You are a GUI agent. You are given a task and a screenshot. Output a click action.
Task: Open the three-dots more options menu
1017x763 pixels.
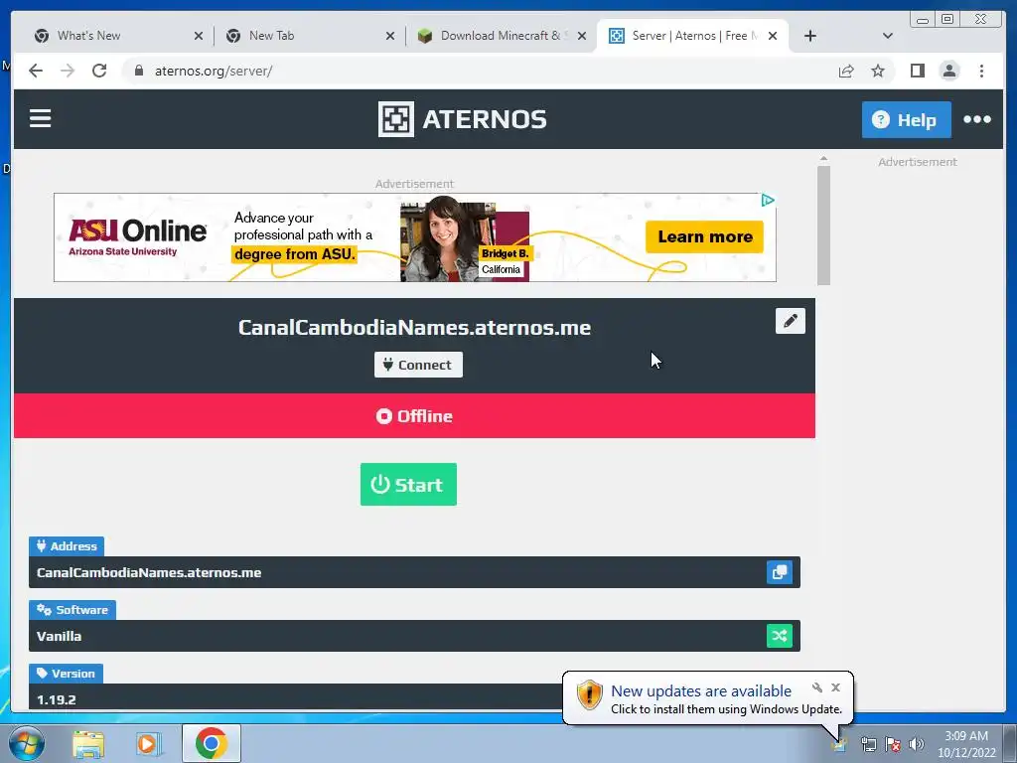pyautogui.click(x=977, y=119)
